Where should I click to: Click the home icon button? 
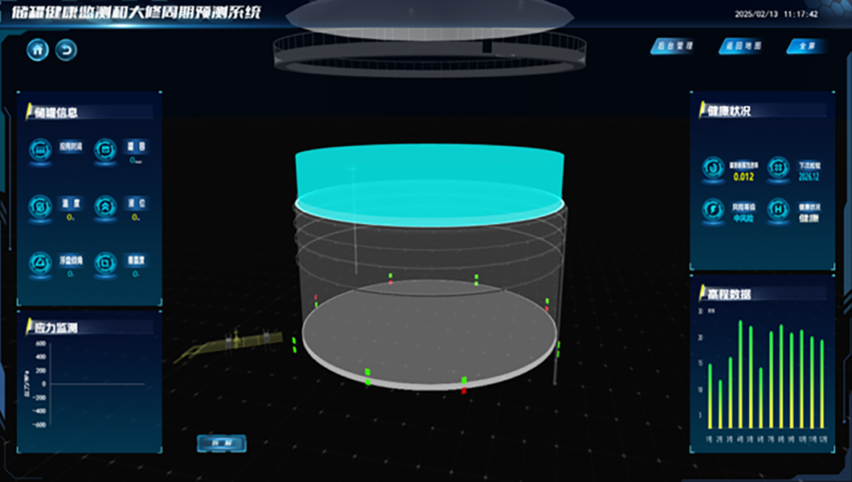tap(38, 50)
